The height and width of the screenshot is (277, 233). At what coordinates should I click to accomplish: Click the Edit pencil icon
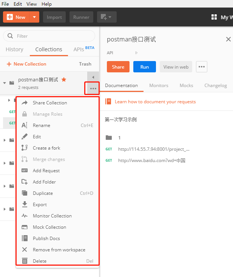click(25, 136)
